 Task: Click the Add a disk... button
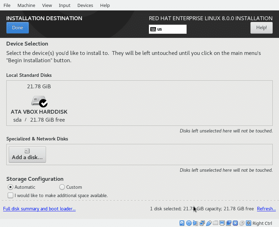pos(28,154)
